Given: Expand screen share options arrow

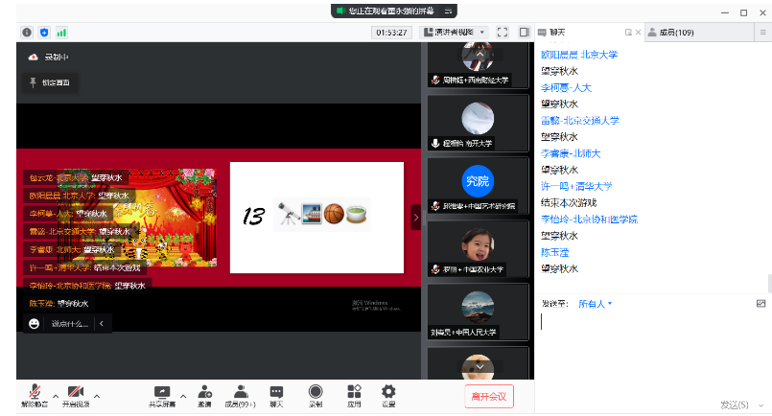Looking at the screenshot, I should (183, 396).
